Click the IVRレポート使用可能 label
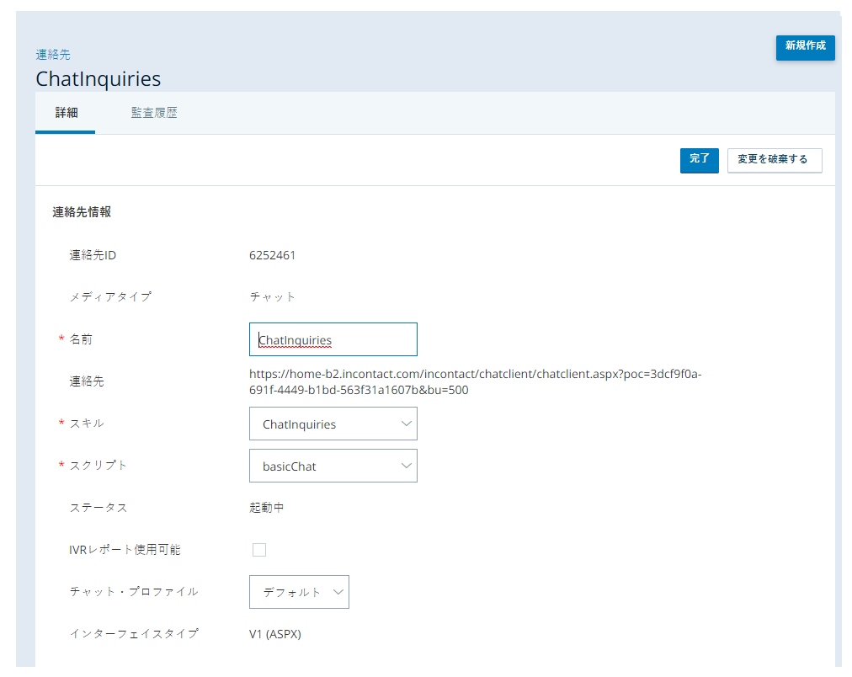The width and height of the screenshot is (852, 677). [x=125, y=550]
